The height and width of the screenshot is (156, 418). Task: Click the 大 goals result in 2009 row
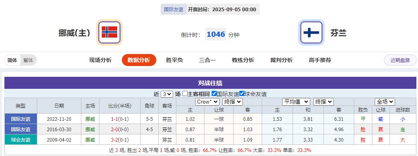(402, 140)
